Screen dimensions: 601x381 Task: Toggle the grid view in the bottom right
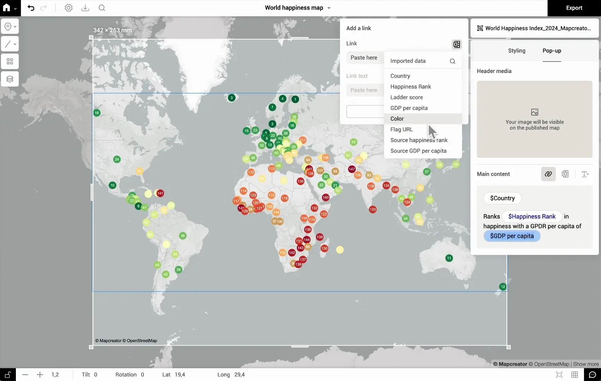(575, 375)
